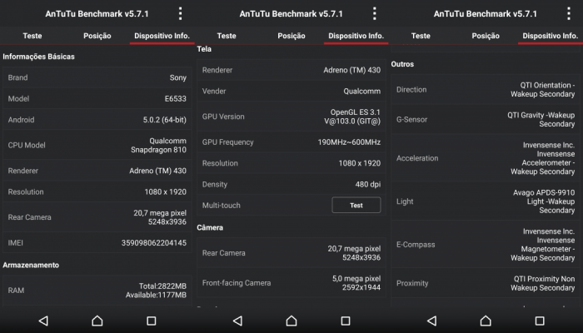Image resolution: width=583 pixels, height=333 pixels.
Task: Select Light row Avago APDS-9910
Action: [x=486, y=201]
